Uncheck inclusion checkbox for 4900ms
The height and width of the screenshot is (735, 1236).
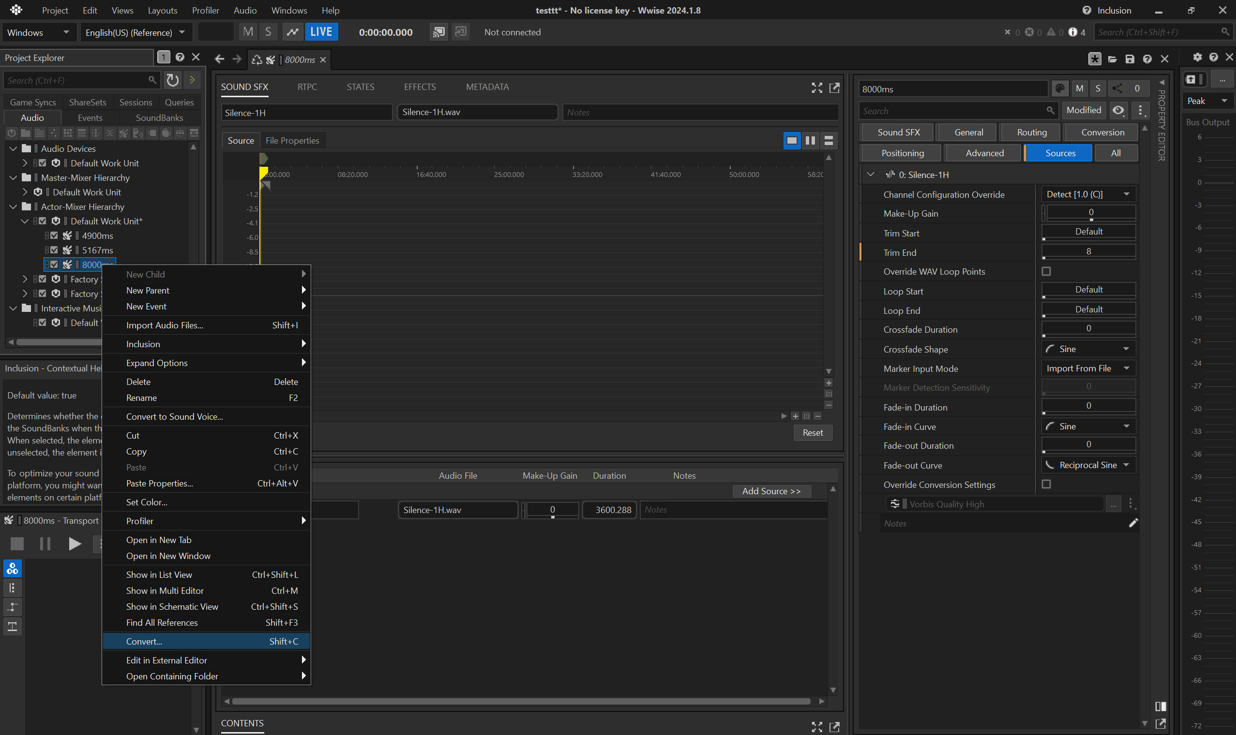pos(54,236)
